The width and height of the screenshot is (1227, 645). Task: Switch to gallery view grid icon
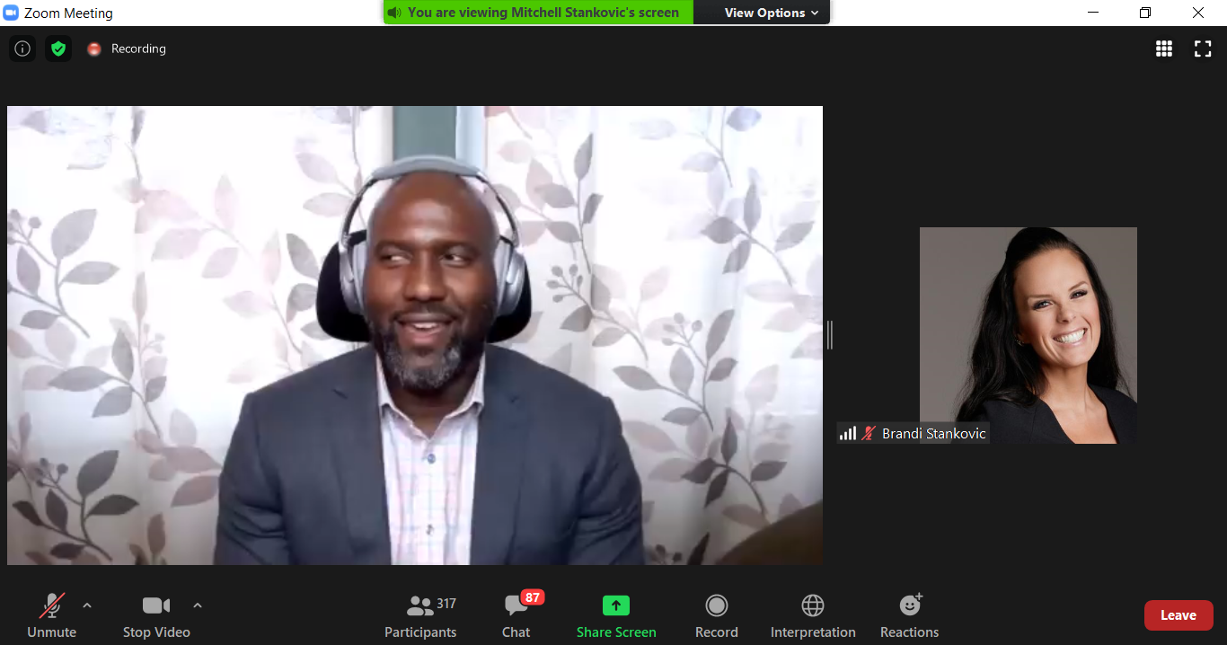[x=1163, y=49]
